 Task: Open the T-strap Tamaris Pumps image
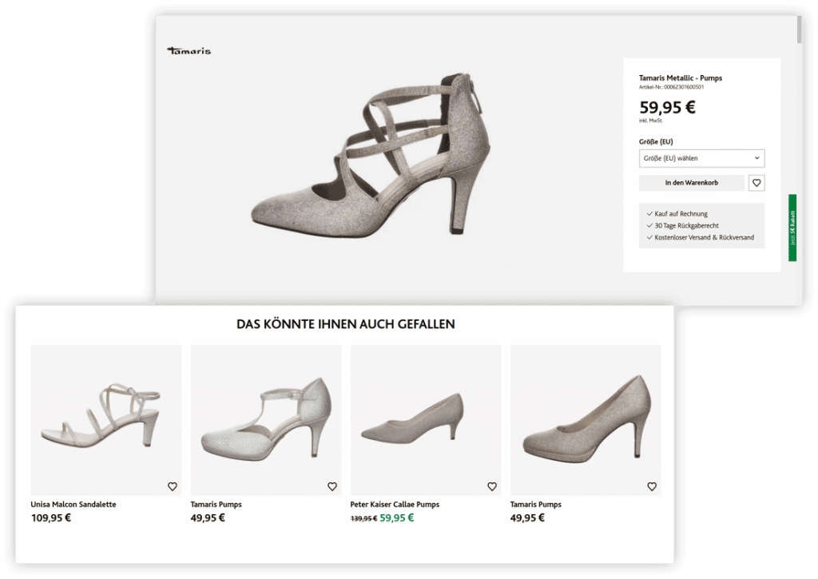[x=265, y=419]
